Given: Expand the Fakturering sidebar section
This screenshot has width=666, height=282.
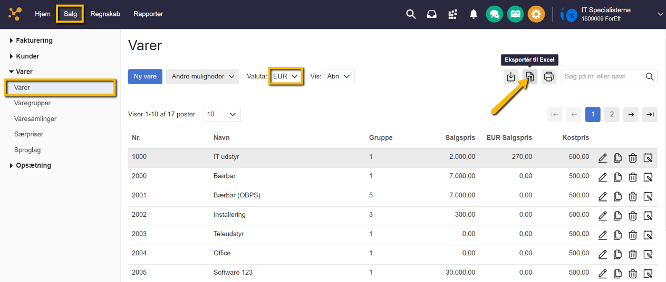Looking at the screenshot, I should tap(34, 41).
